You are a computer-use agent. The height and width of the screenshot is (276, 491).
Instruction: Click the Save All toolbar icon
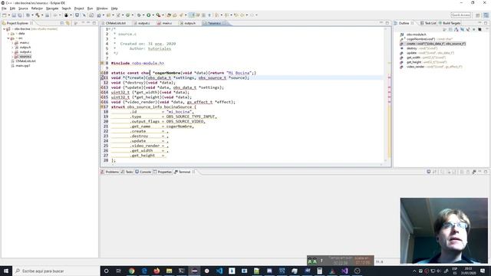20,15
